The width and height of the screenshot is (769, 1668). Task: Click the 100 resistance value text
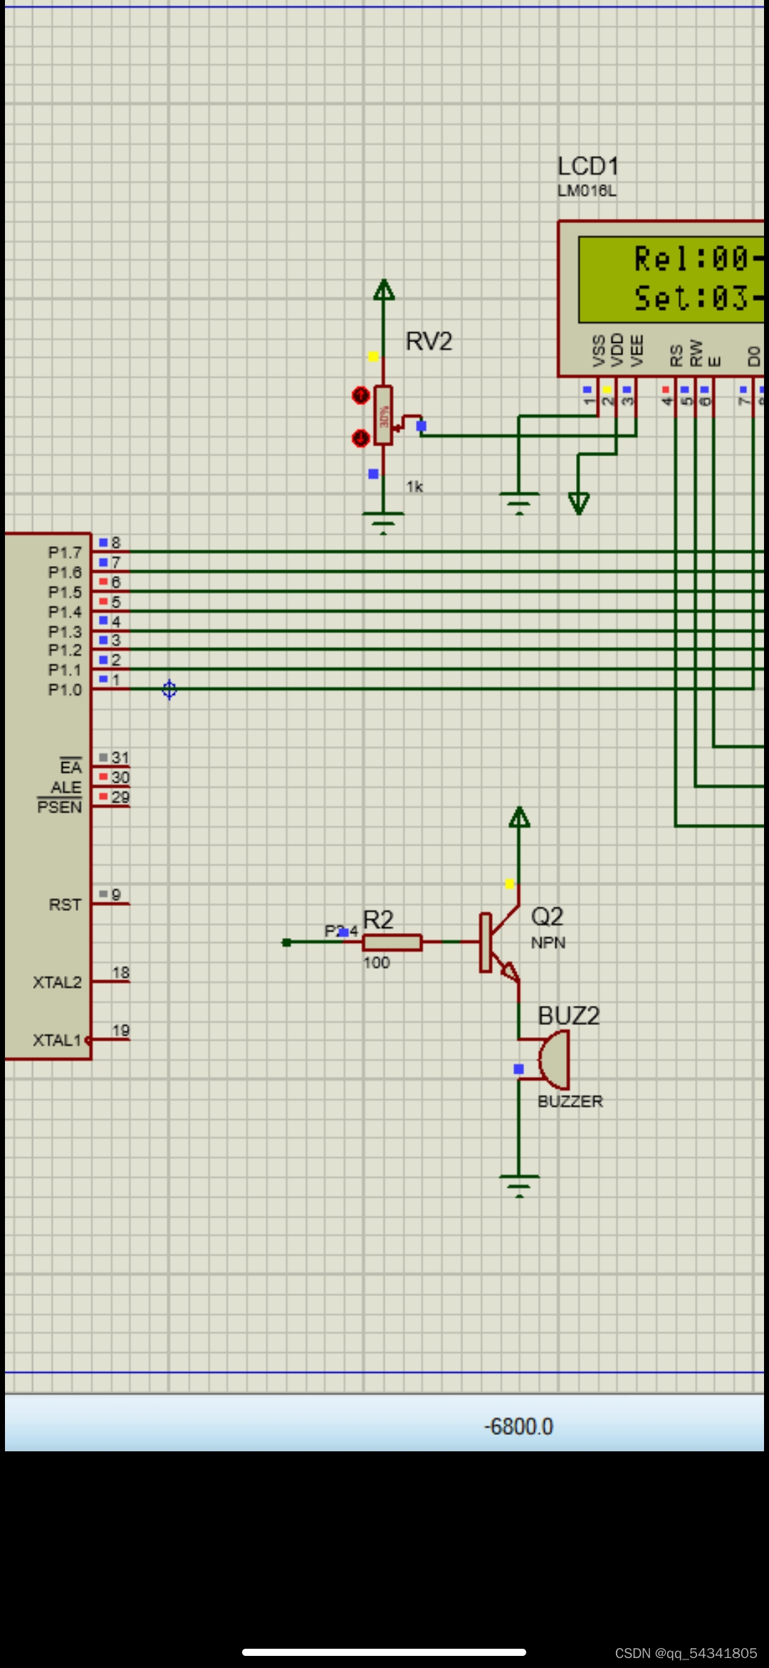pyautogui.click(x=377, y=963)
